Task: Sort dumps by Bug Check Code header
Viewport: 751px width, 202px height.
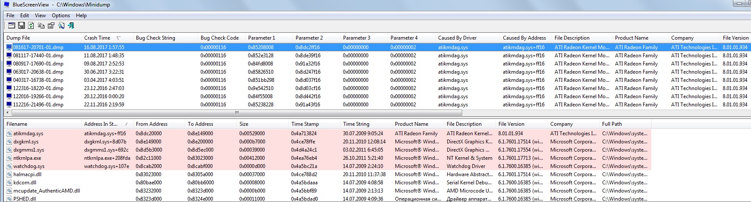Action: tap(219, 38)
